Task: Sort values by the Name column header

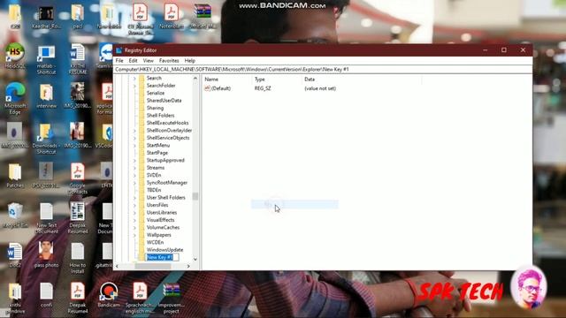Action: pos(227,79)
